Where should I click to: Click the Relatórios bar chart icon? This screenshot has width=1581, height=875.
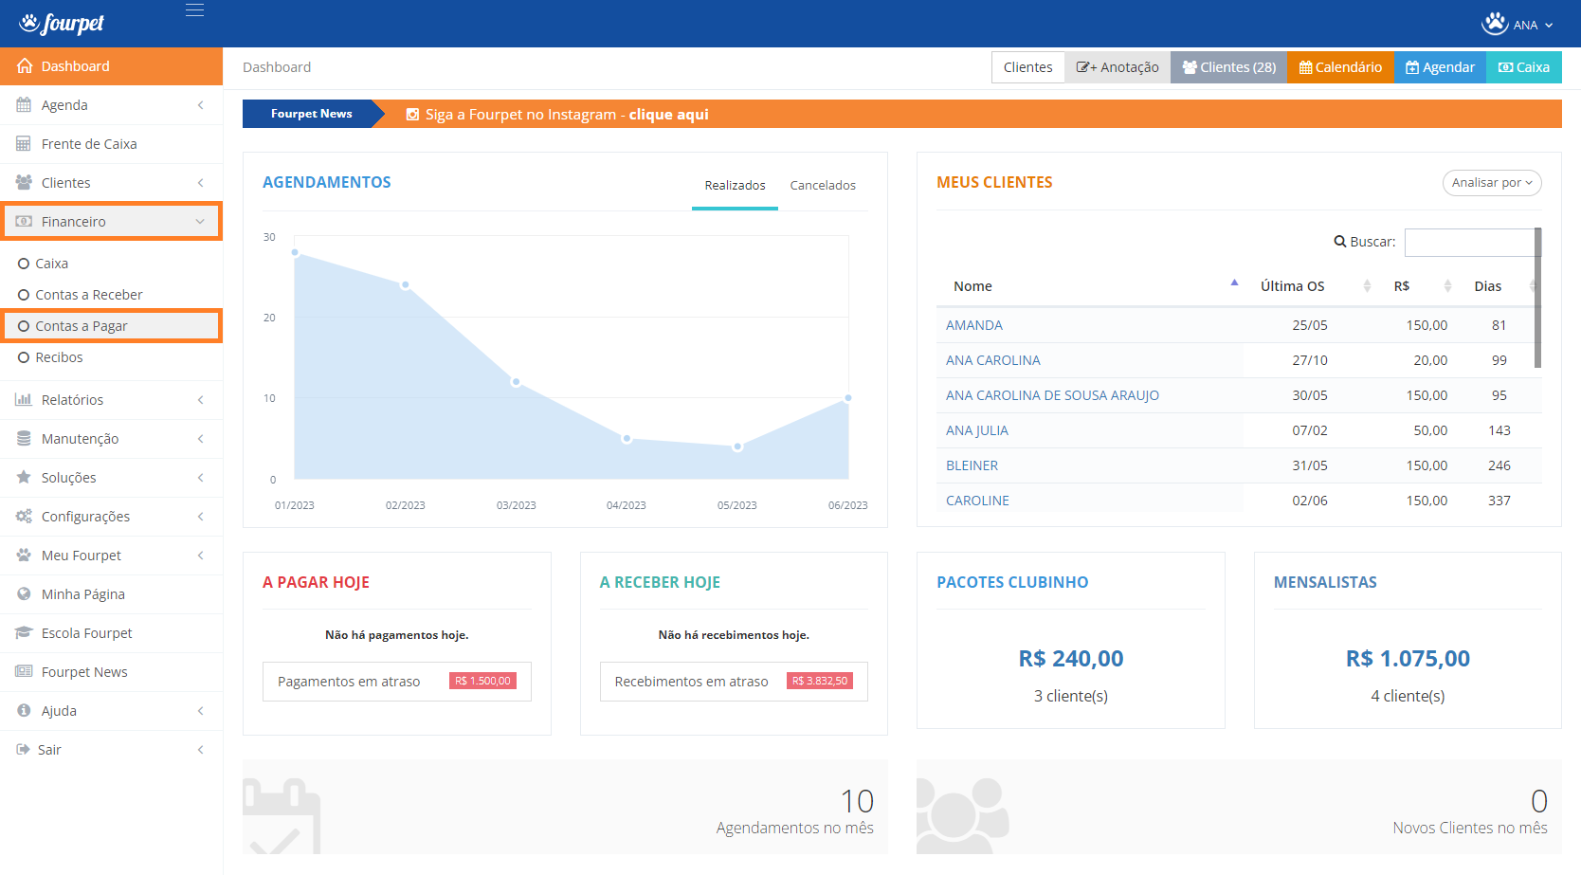24,400
